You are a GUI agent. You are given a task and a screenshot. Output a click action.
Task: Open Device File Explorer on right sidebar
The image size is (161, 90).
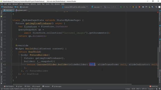(160, 76)
